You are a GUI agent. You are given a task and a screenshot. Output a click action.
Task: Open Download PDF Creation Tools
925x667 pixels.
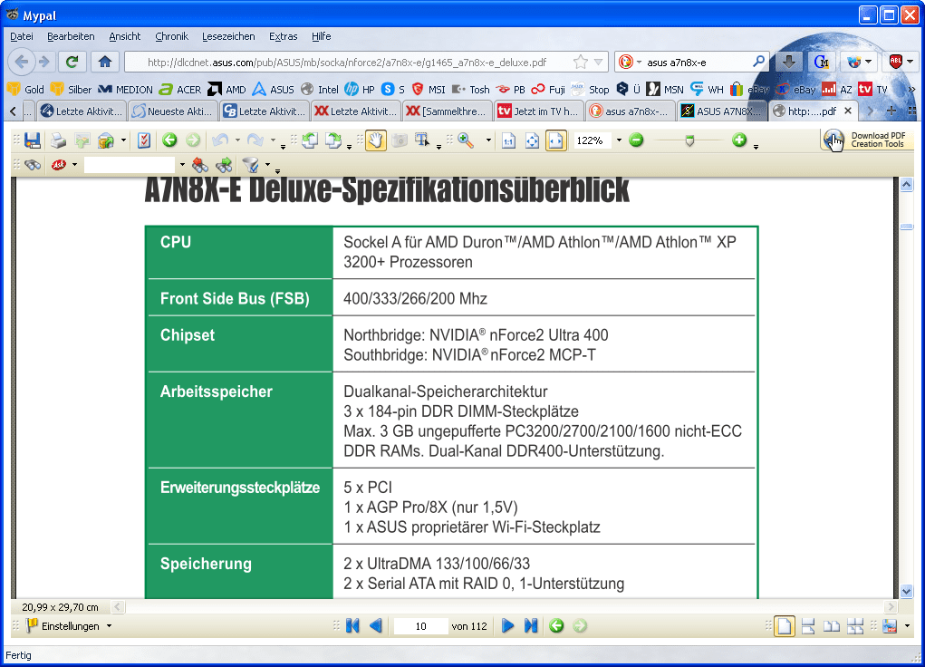point(865,140)
